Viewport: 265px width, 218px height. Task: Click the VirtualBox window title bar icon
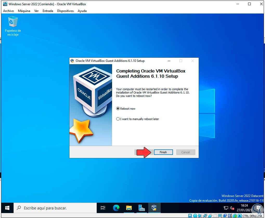click(5, 4)
